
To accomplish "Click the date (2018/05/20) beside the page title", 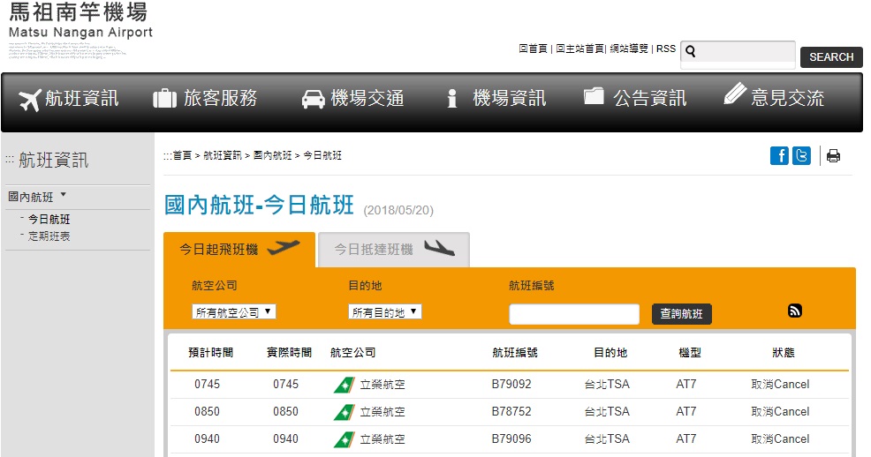I will (x=398, y=210).
